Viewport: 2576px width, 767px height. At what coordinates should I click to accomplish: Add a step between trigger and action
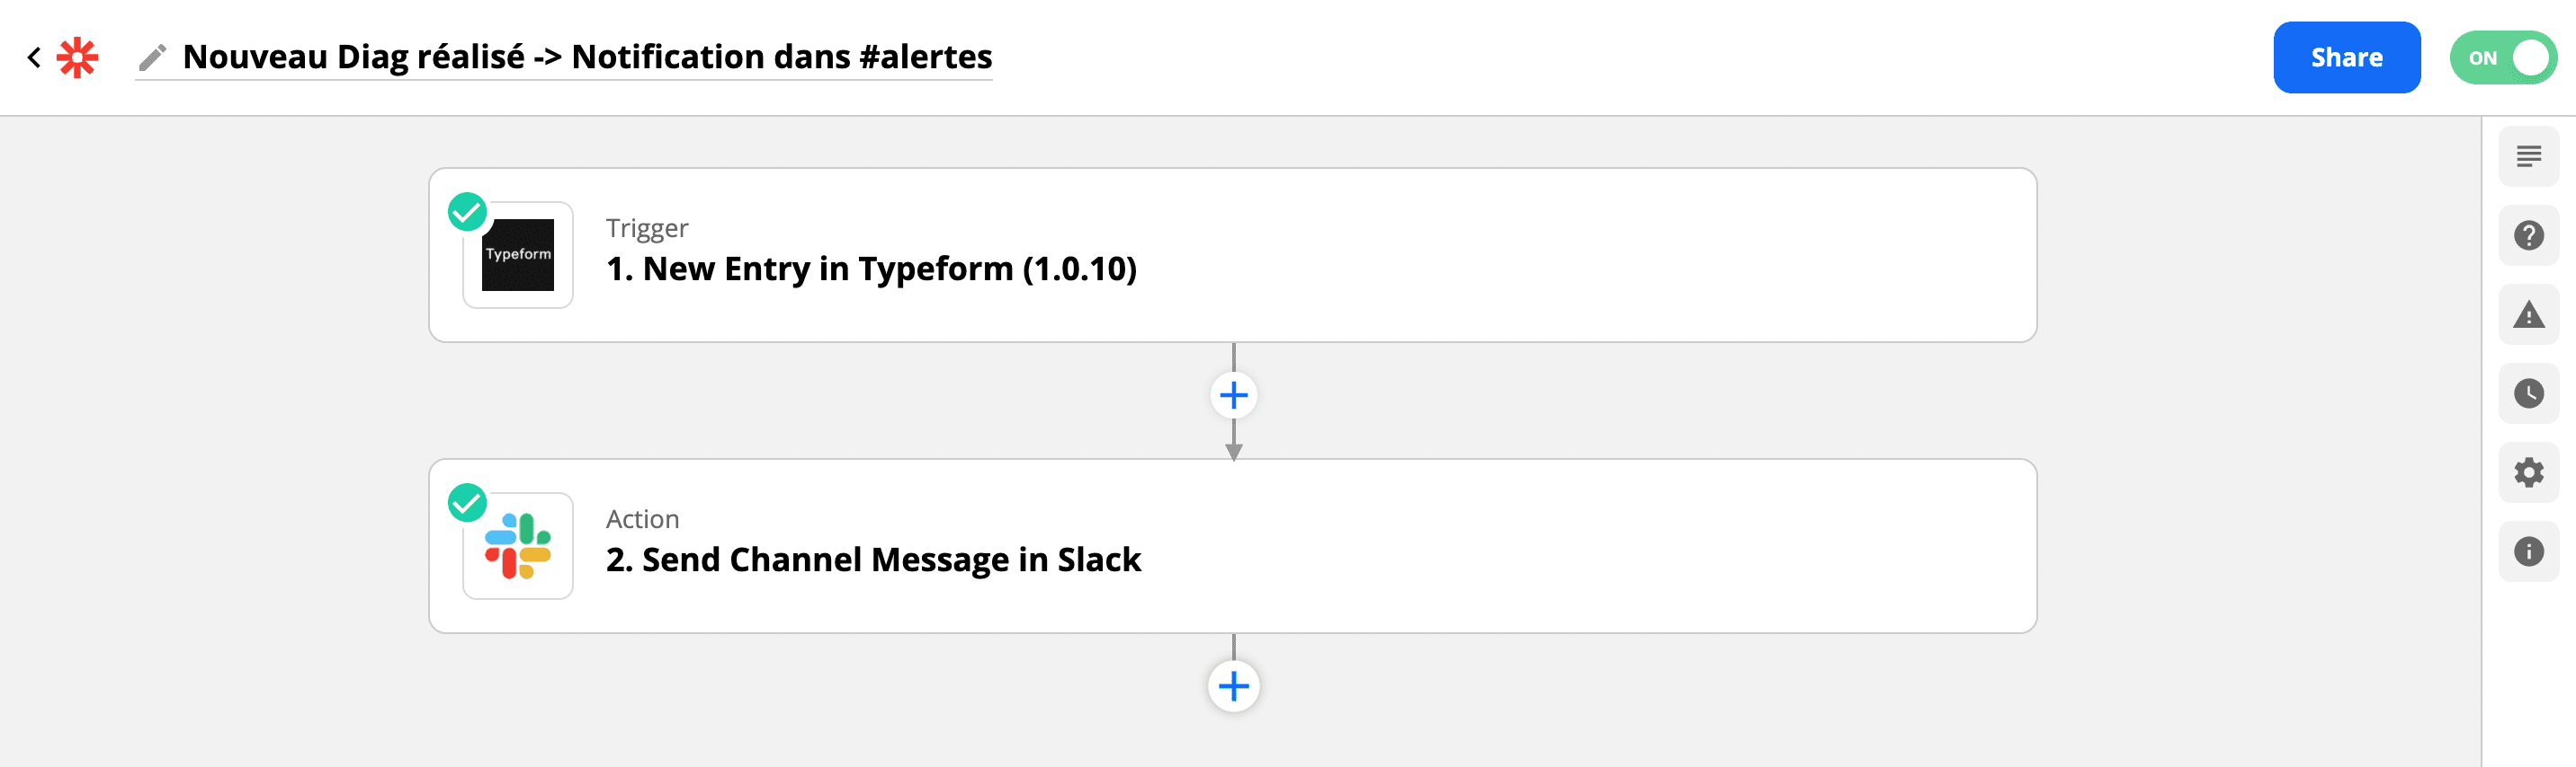tap(1233, 395)
